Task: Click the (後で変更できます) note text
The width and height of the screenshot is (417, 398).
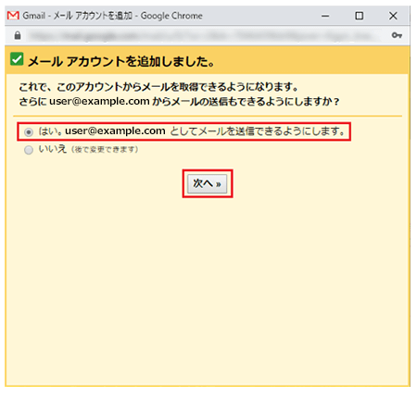Action: click(x=105, y=150)
